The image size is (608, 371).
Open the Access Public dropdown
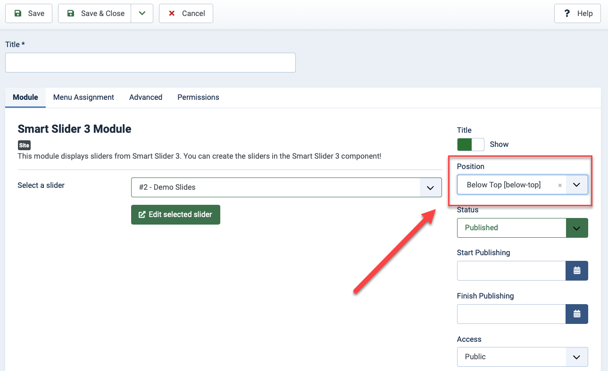click(x=522, y=357)
